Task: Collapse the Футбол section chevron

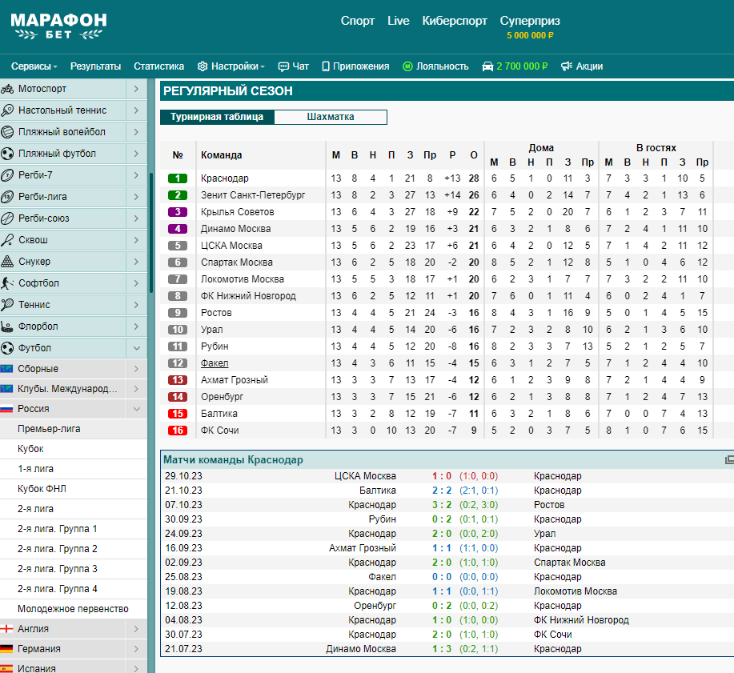Action: (x=137, y=348)
